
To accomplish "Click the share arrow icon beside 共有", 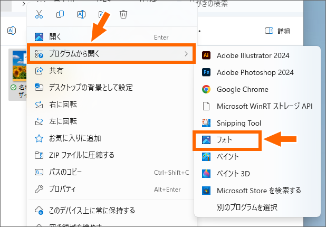I will (39, 71).
